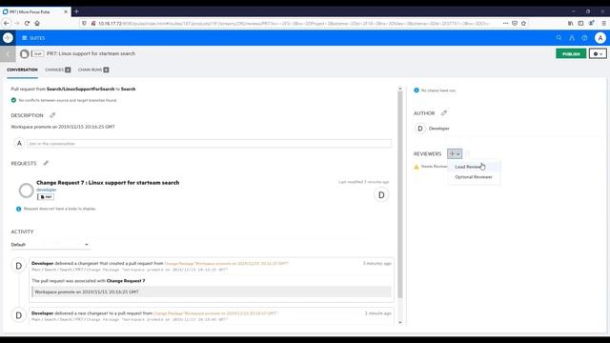Click the Draft badge next to title
The image size is (610, 343).
[37, 53]
